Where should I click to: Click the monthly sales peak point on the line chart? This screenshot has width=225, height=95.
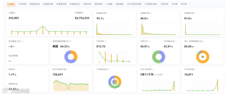(43, 27)
